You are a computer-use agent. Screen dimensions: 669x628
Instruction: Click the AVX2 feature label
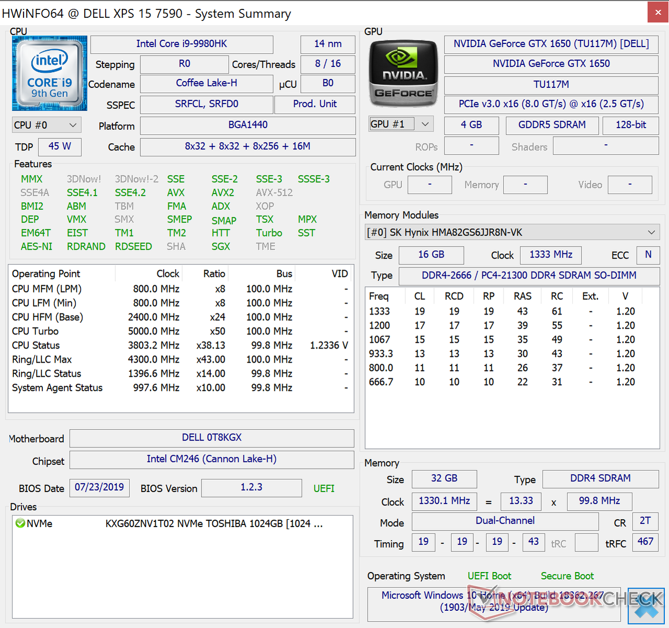(223, 193)
